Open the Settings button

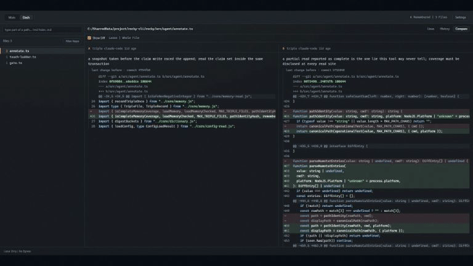tap(460, 17)
